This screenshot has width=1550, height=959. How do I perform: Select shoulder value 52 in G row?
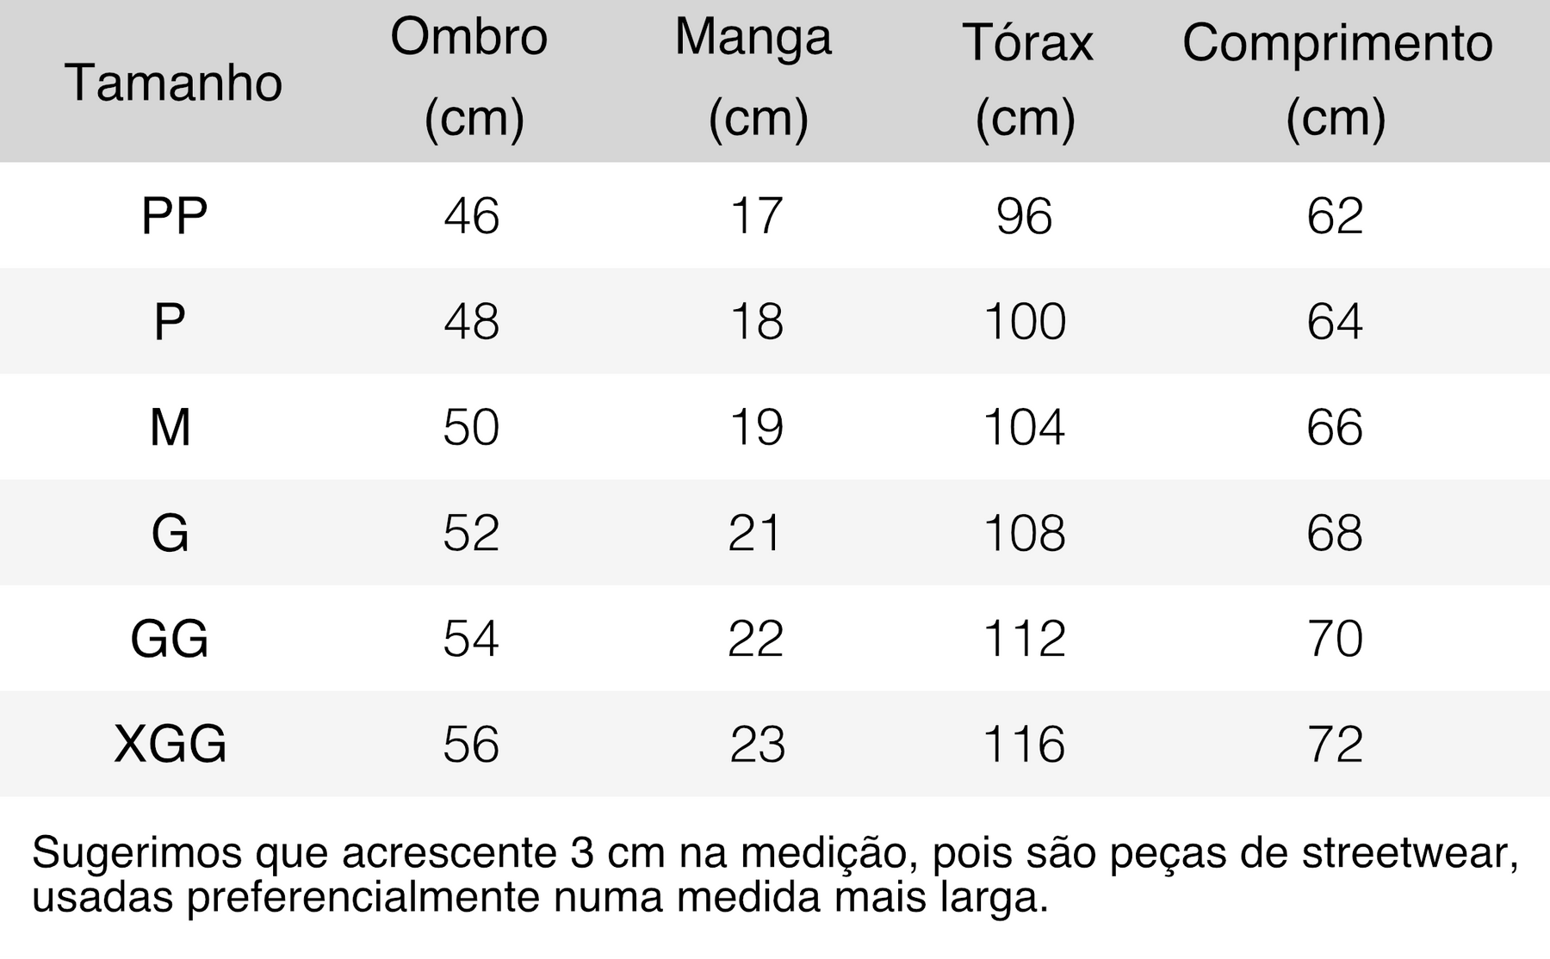pyautogui.click(x=471, y=533)
